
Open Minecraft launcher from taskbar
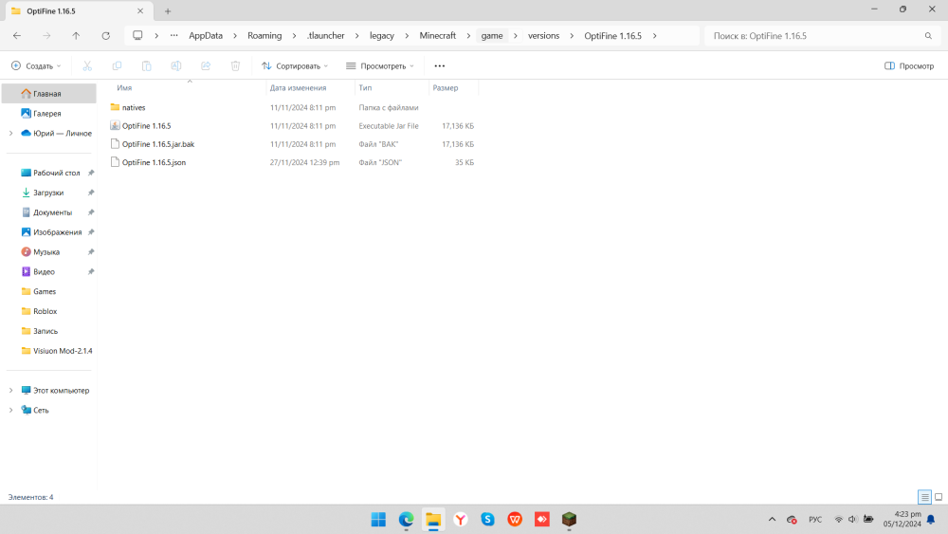(569, 520)
